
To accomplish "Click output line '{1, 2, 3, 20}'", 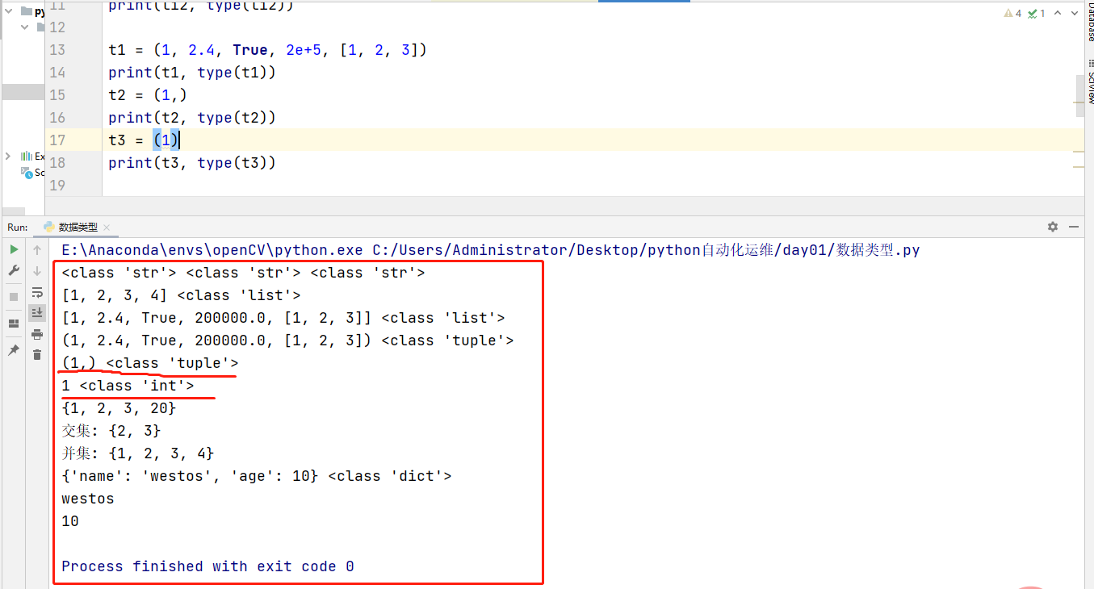I will [119, 408].
